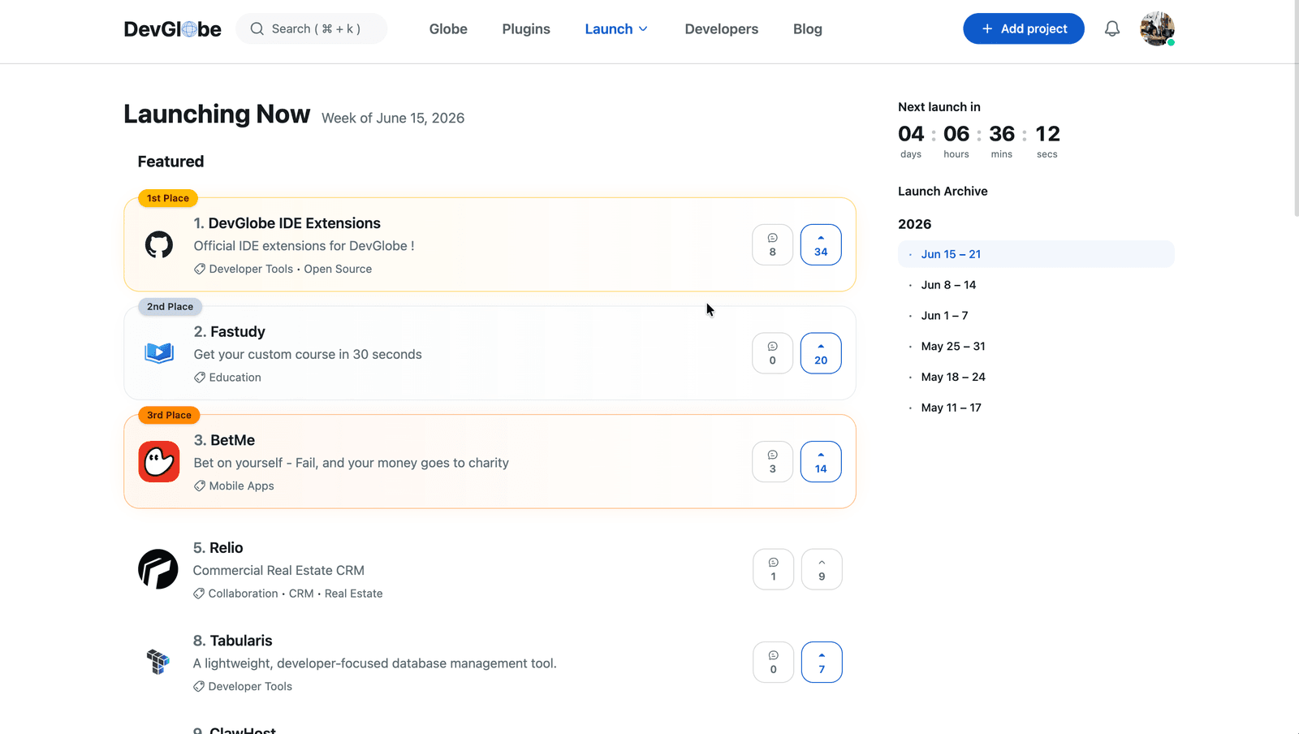The height and width of the screenshot is (734, 1299).
Task: Open the BetMe ghost icon
Action: pyautogui.click(x=159, y=462)
